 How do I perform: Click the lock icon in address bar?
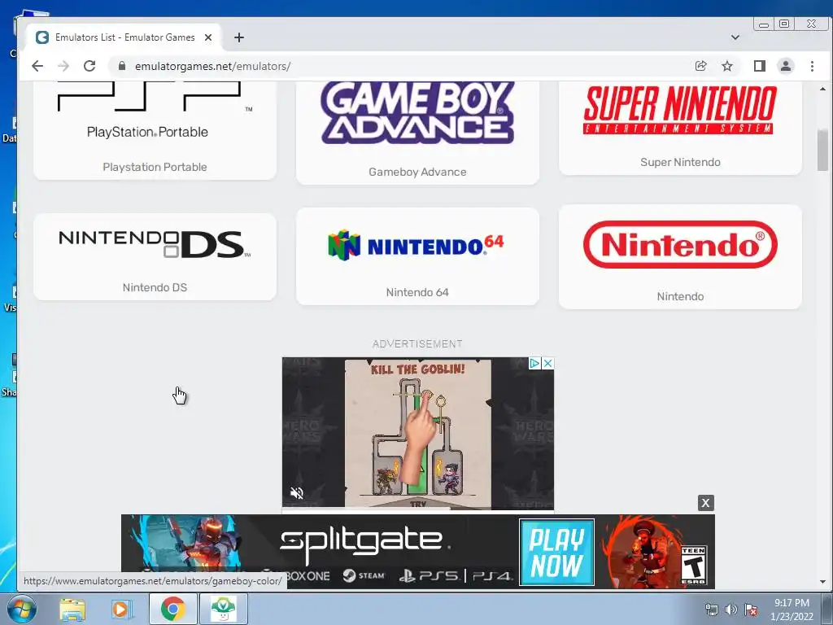(122, 66)
